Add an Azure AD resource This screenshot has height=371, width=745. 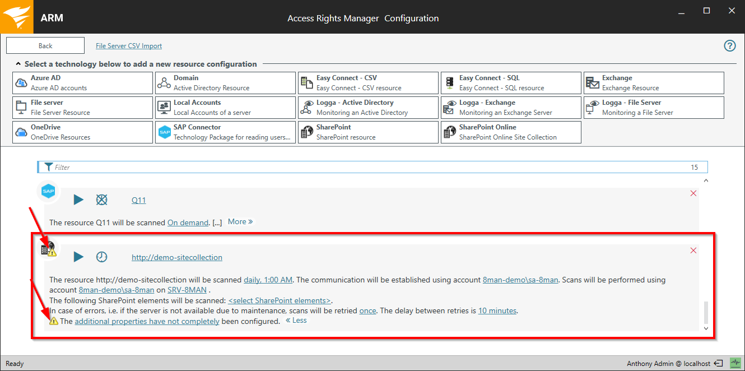coord(82,83)
